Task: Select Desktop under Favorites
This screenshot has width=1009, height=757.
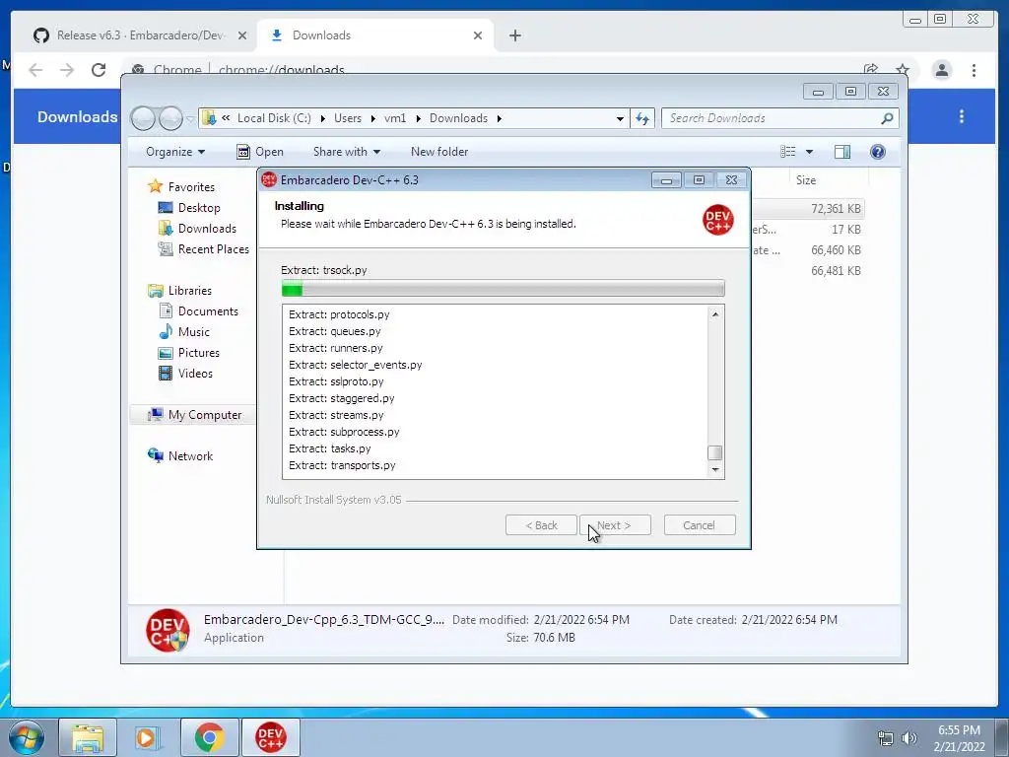Action: tap(199, 208)
